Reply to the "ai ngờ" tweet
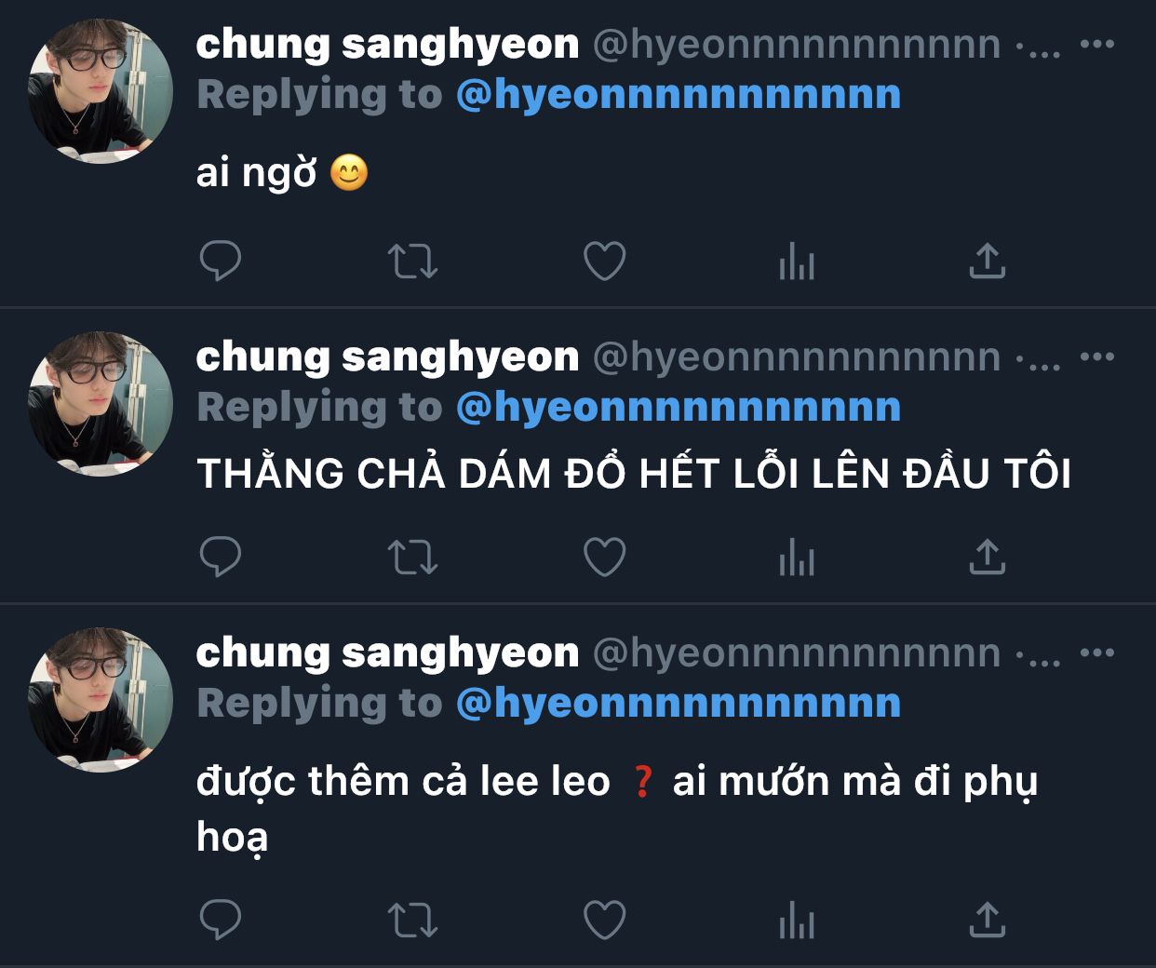The width and height of the screenshot is (1156, 968). [221, 261]
